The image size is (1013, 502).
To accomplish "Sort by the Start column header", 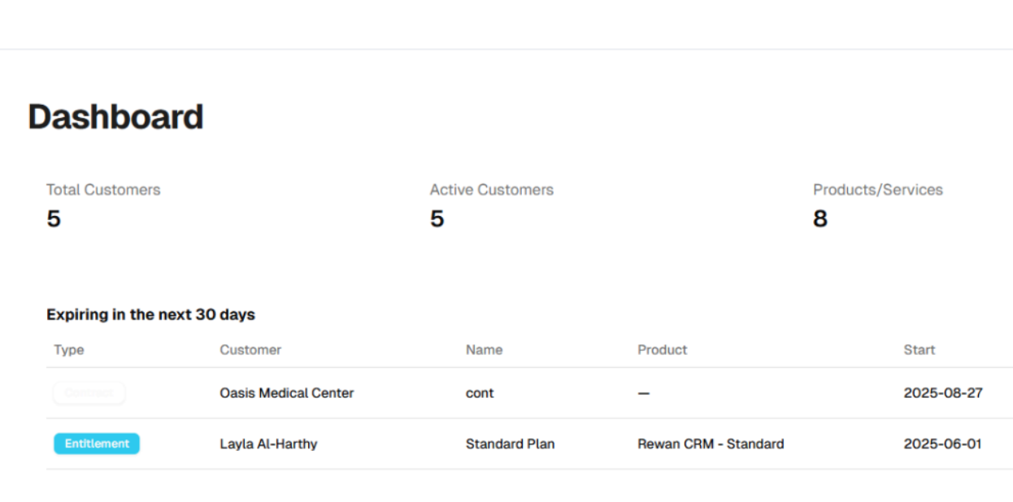I will (x=919, y=350).
